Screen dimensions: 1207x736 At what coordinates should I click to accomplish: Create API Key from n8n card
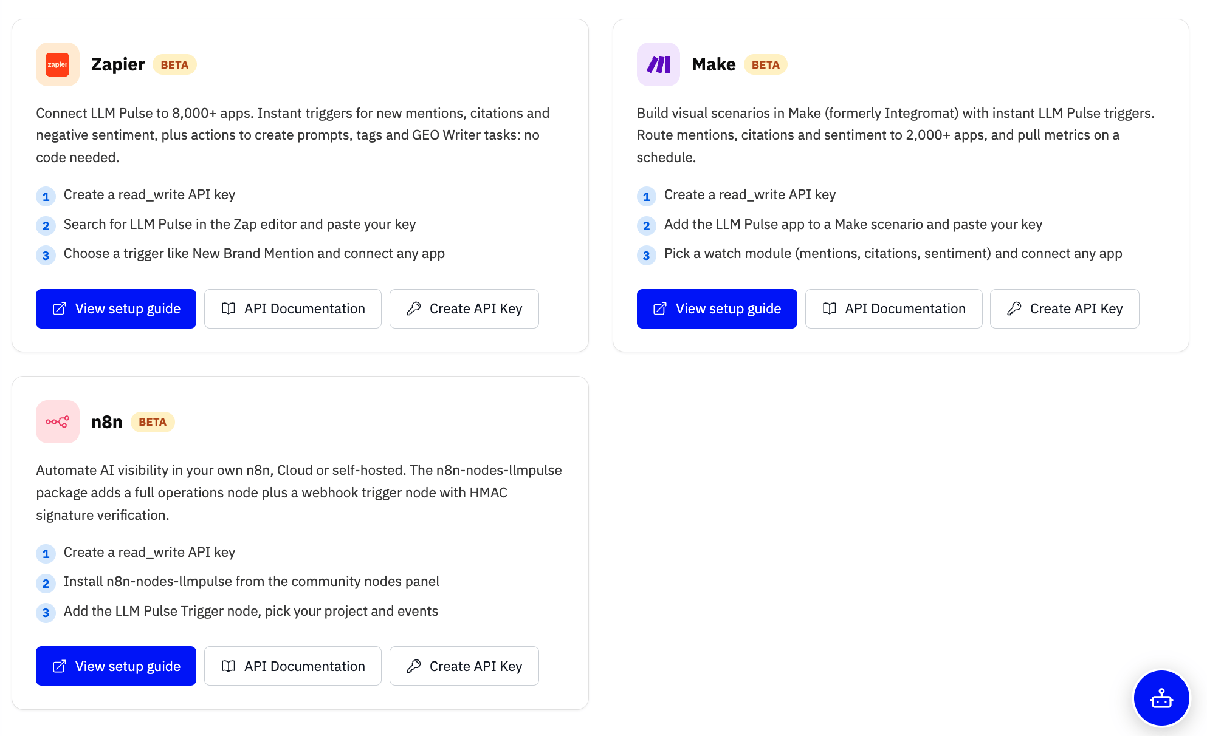464,666
